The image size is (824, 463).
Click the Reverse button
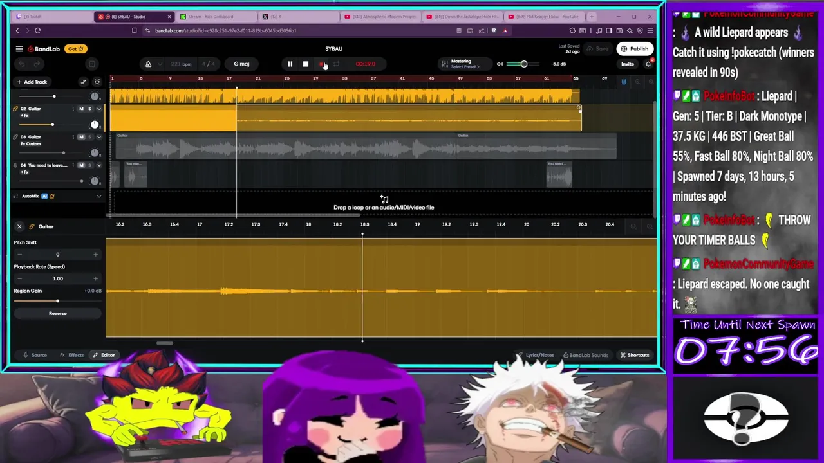point(57,313)
